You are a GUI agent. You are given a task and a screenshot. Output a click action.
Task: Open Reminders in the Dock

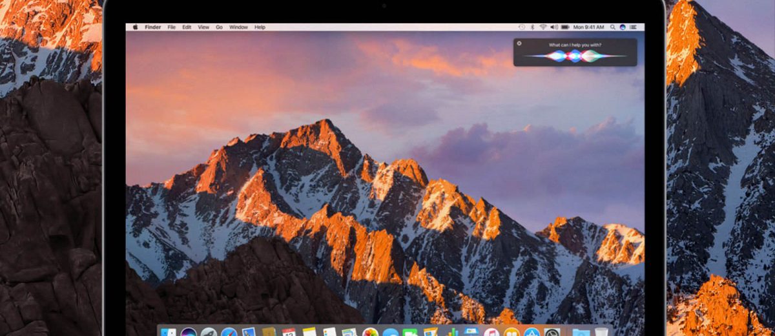(x=329, y=331)
